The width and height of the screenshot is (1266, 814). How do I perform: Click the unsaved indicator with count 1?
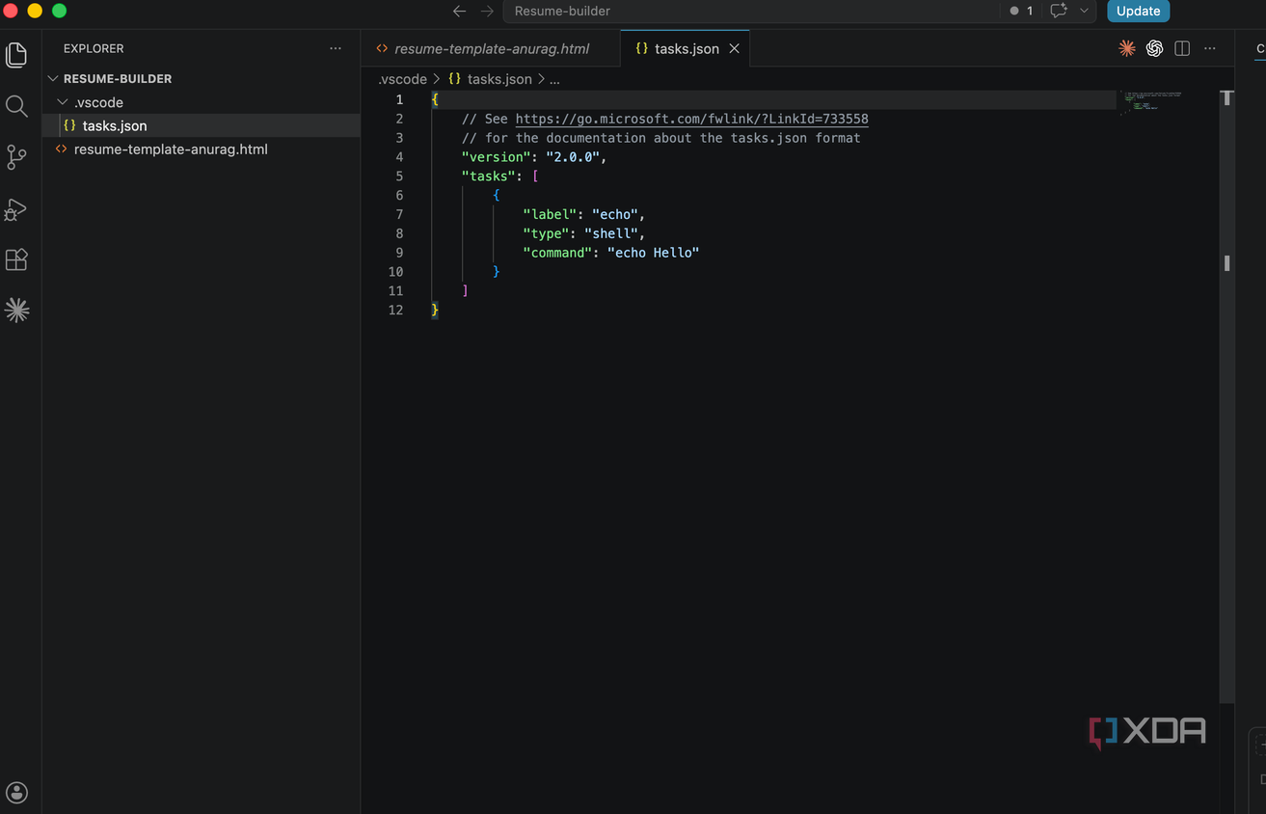coord(1021,12)
